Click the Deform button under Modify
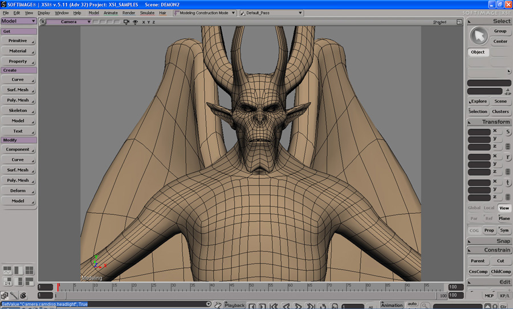The image size is (513, 309). pos(18,191)
